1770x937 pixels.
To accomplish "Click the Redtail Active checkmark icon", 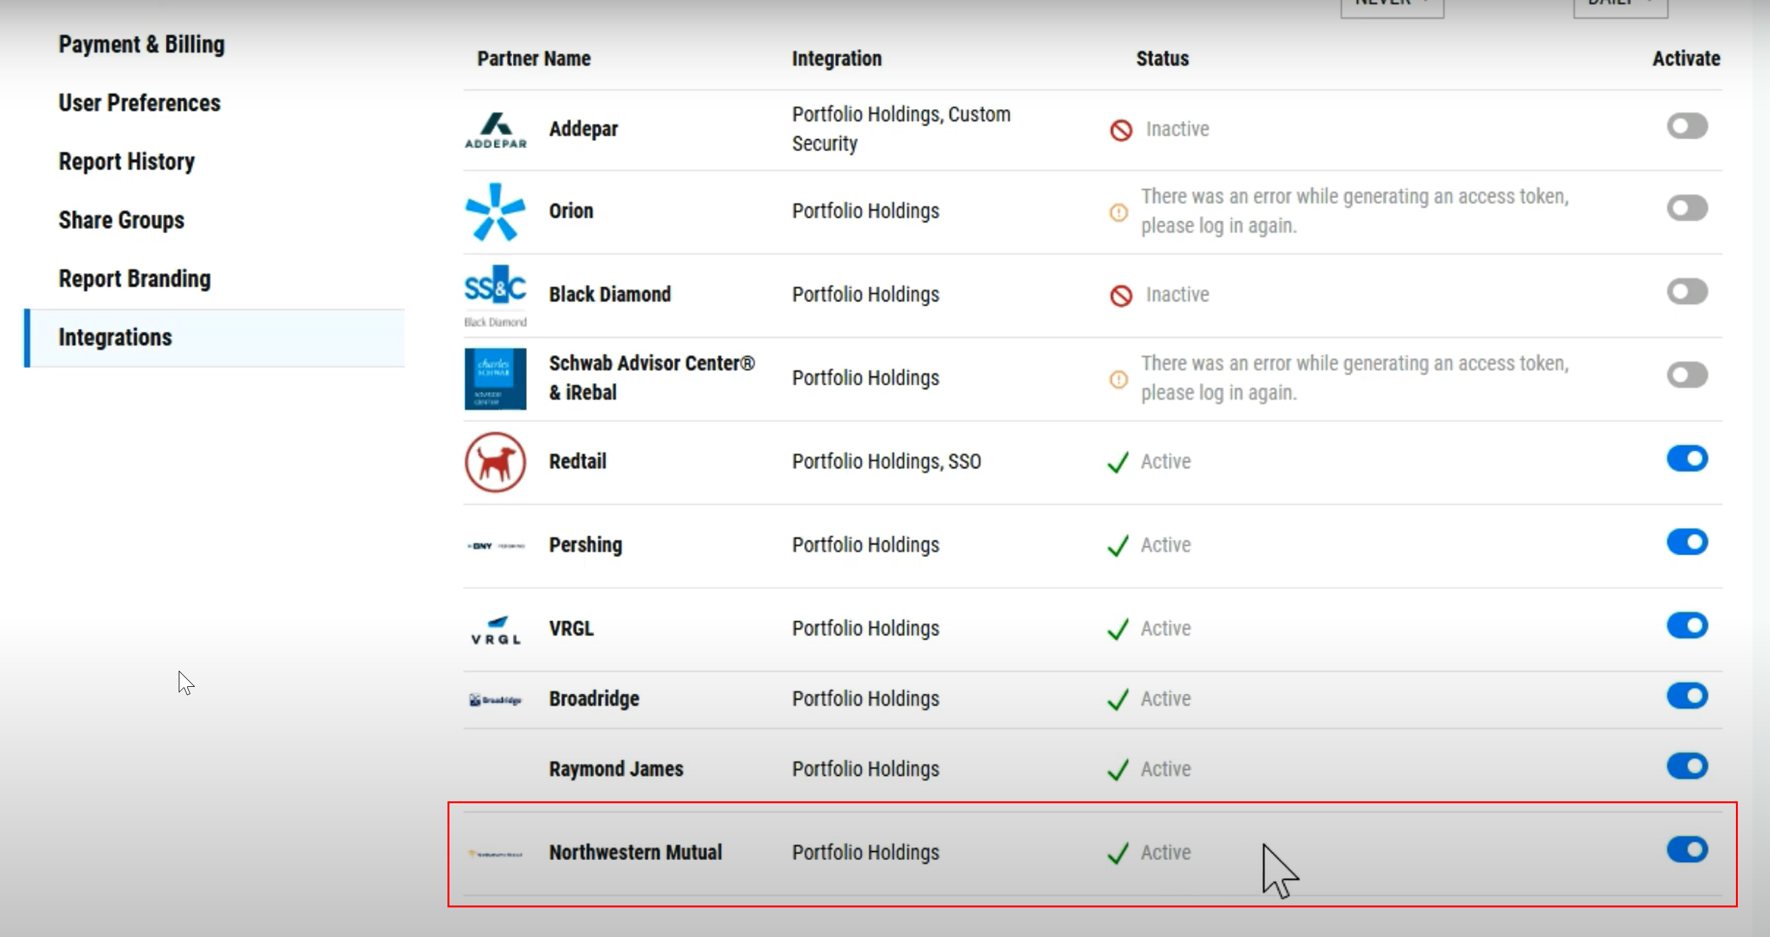I will tap(1118, 462).
